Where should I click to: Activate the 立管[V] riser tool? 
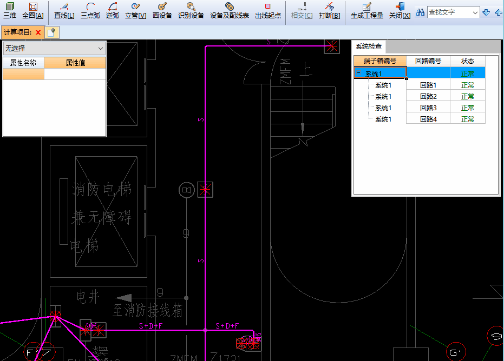(x=135, y=10)
